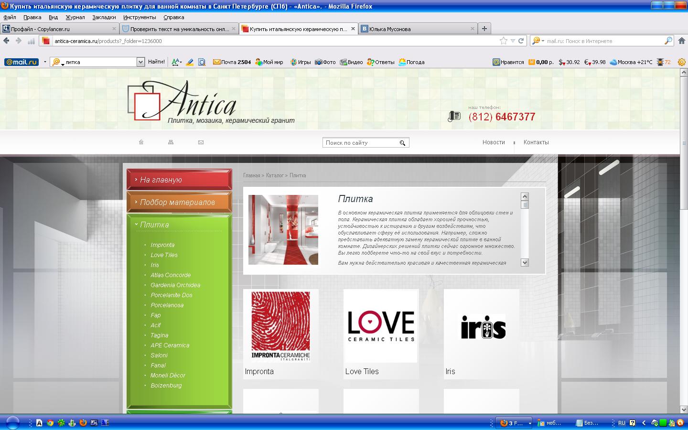Click the Найти! search button
The height and width of the screenshot is (430, 688).
click(x=156, y=62)
